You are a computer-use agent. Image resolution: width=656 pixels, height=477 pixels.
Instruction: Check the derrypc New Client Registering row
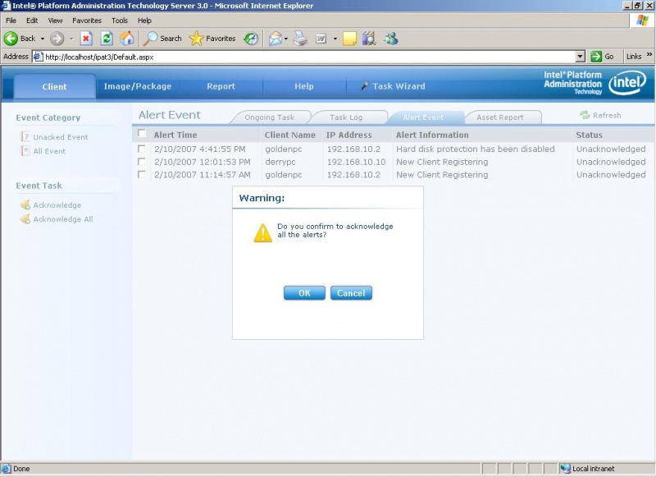pyautogui.click(x=143, y=162)
